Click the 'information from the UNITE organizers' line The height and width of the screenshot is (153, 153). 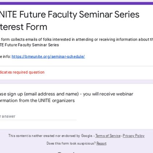(37, 101)
